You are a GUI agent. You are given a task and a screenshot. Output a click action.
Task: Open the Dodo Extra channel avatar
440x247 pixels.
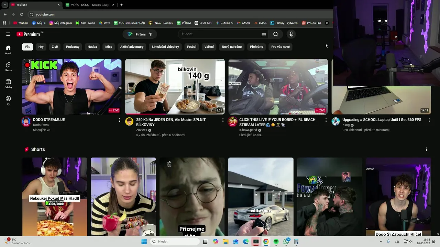pos(26,121)
